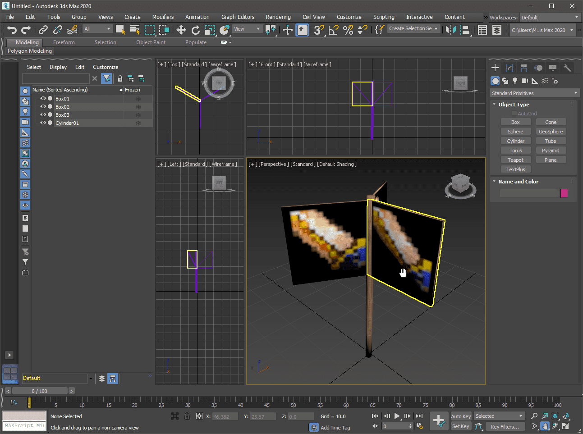Toggle the 3D Snaps icon

[319, 30]
